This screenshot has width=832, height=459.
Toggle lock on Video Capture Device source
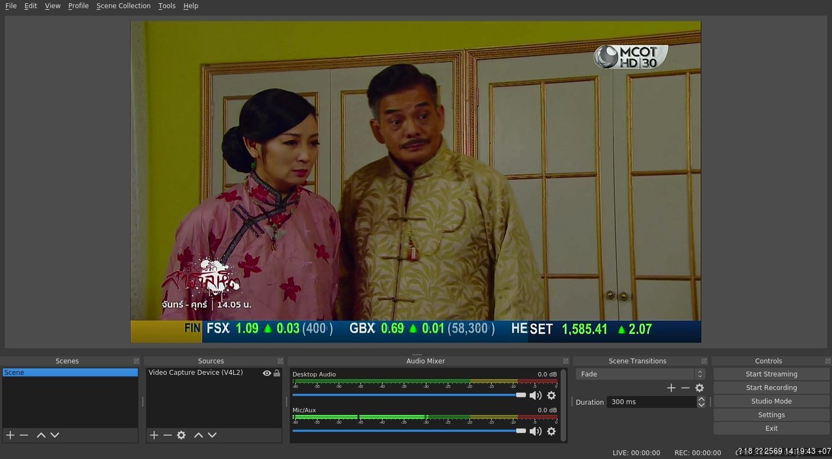277,373
